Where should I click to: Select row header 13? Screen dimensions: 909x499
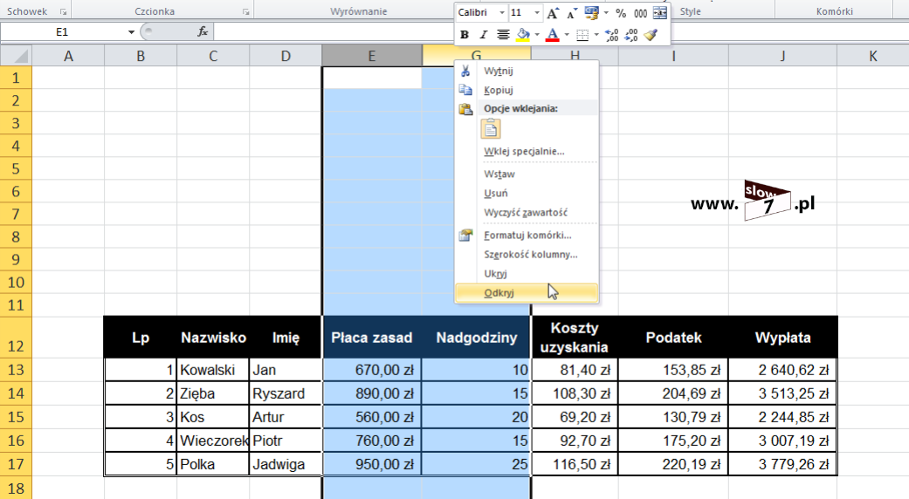(x=16, y=369)
